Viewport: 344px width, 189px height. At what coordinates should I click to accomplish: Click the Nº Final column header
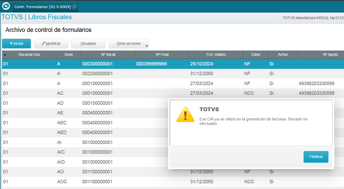pos(162,55)
